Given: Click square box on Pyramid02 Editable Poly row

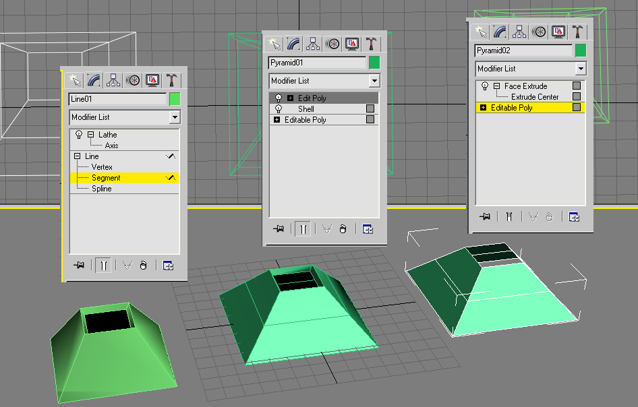Looking at the screenshot, I should (x=577, y=107).
